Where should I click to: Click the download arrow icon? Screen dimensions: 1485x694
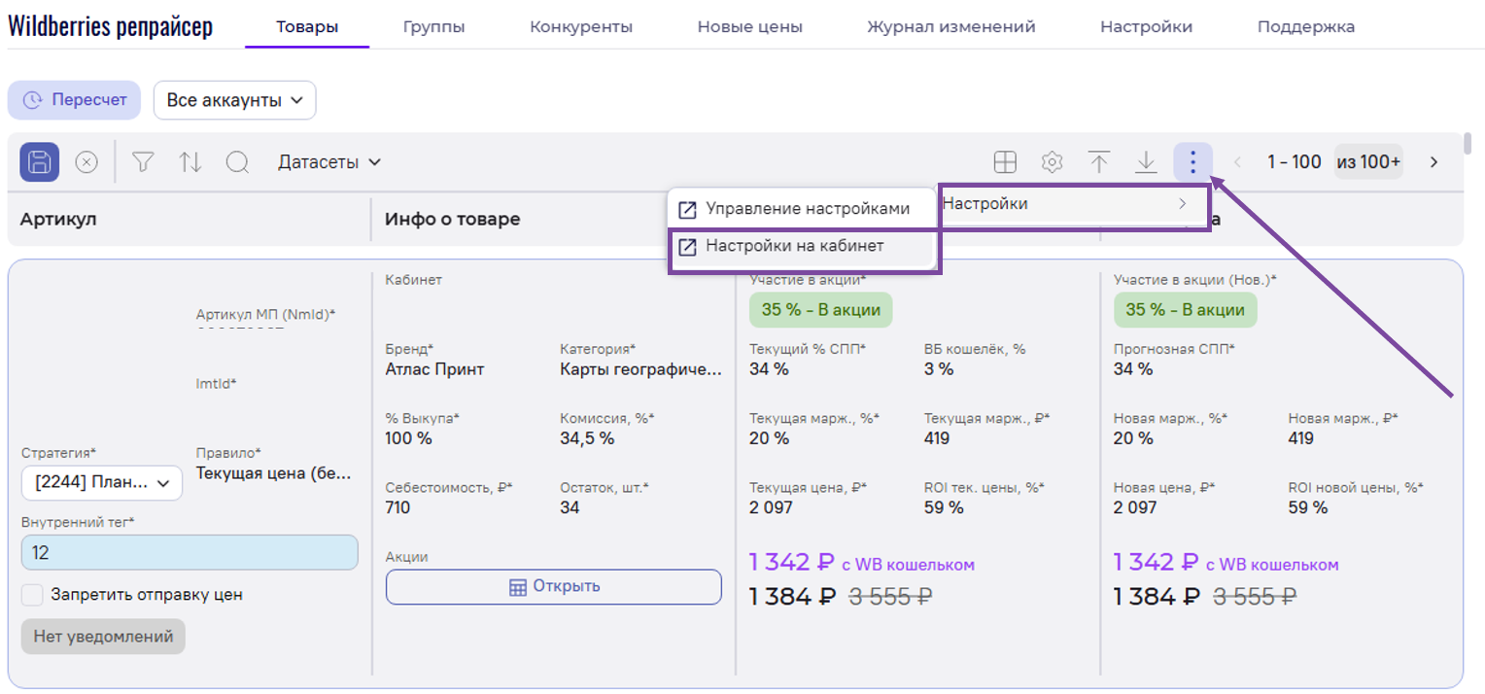tap(1146, 162)
